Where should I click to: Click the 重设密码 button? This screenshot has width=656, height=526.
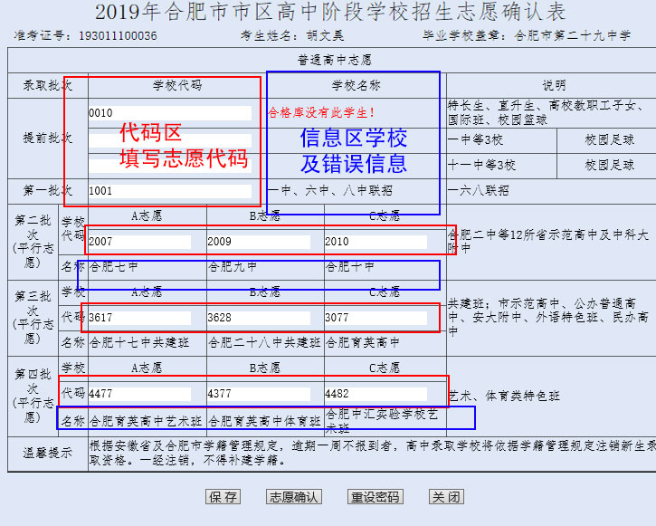coord(375,497)
